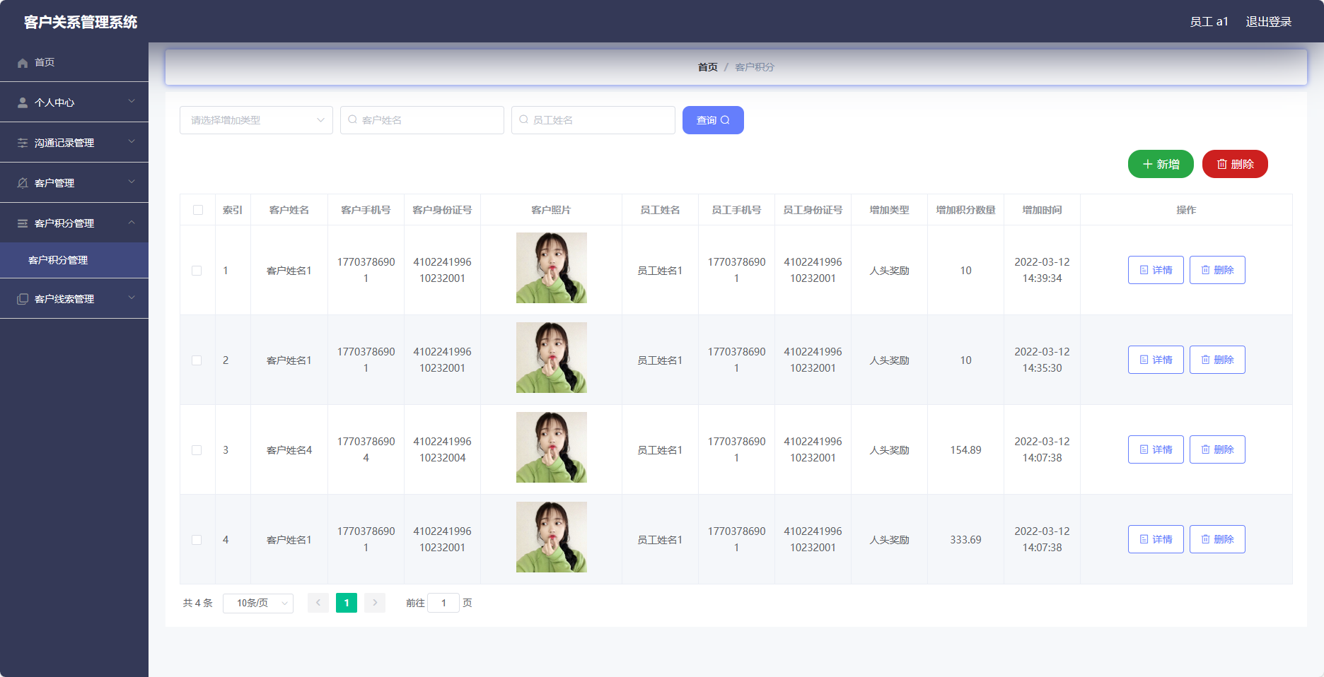Click 详情 button for row 2

click(1155, 360)
